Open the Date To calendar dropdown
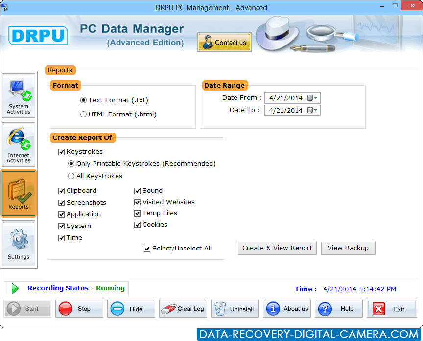 312,110
